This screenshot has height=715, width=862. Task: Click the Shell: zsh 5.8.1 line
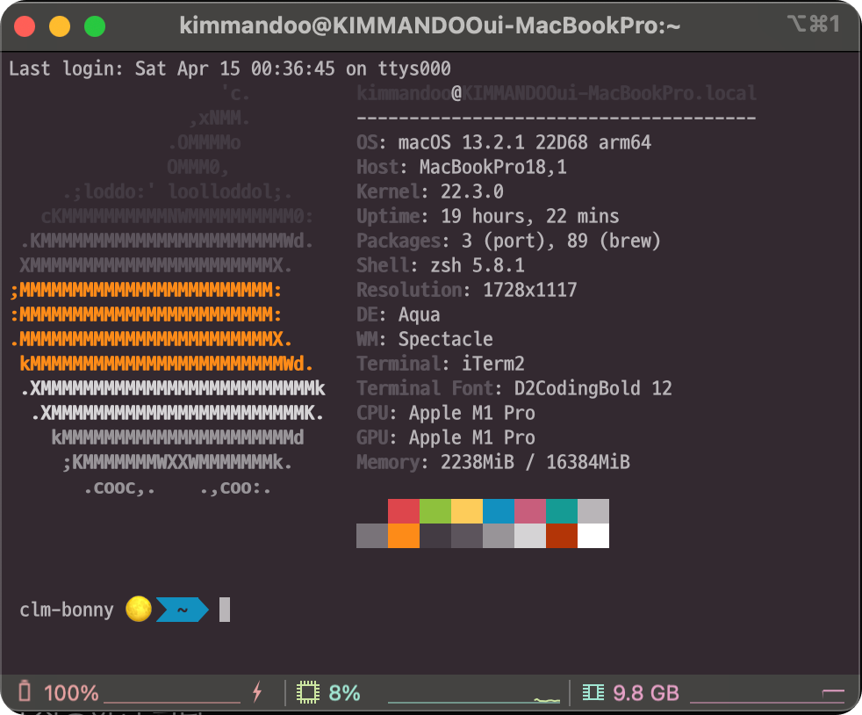pos(441,265)
